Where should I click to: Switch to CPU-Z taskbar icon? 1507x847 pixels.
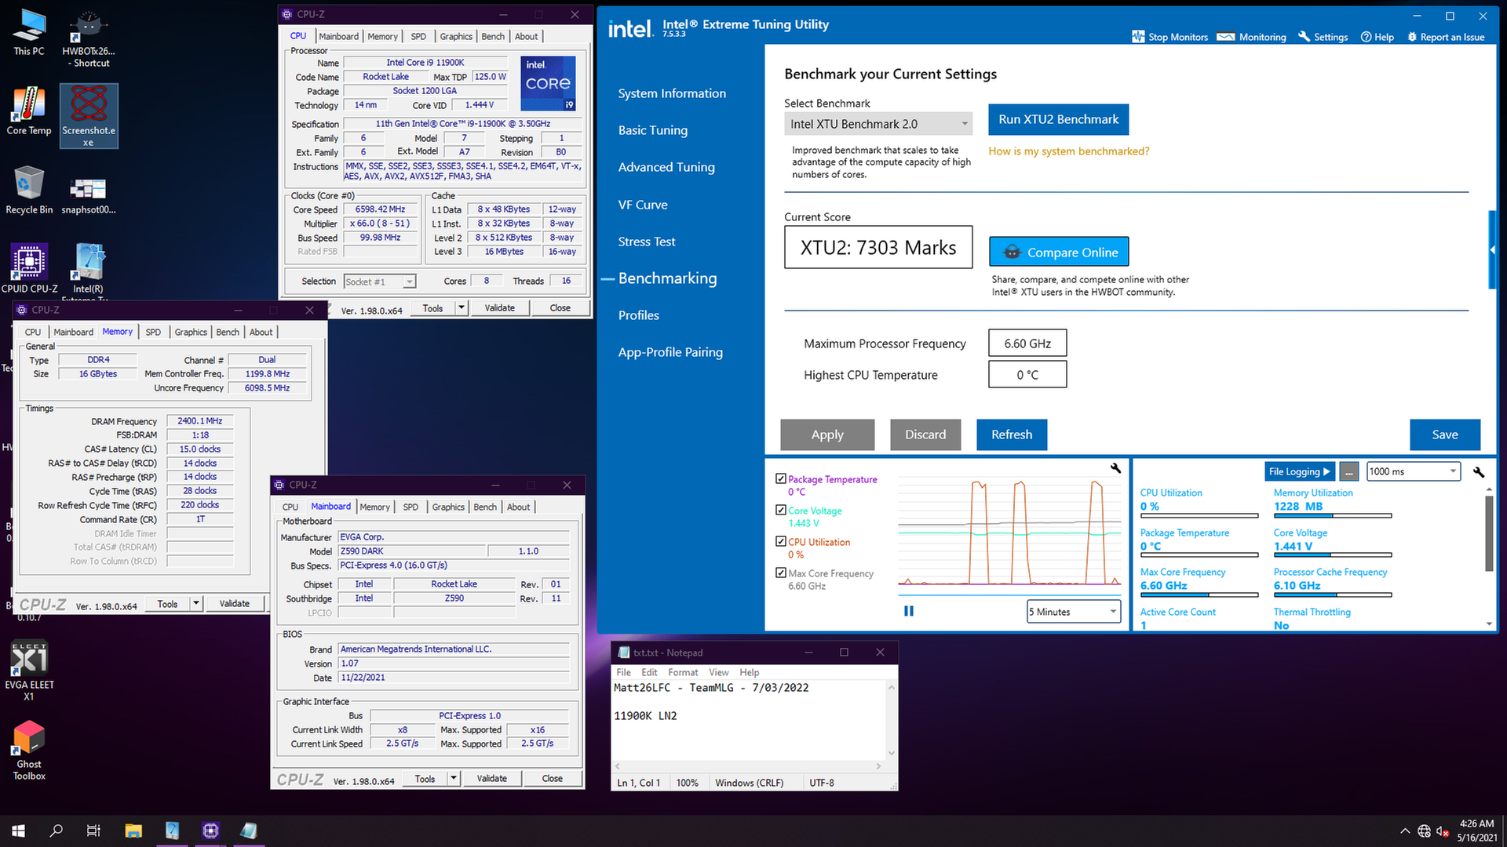[210, 831]
